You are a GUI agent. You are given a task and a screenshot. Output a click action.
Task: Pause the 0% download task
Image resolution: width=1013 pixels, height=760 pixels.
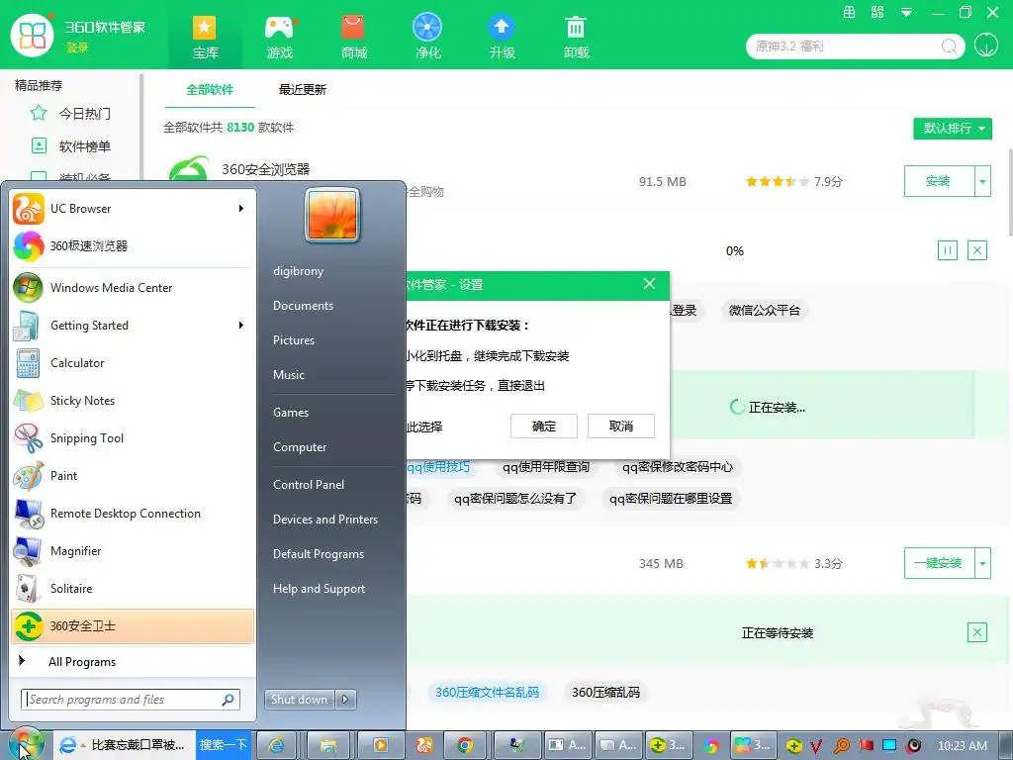tap(947, 250)
